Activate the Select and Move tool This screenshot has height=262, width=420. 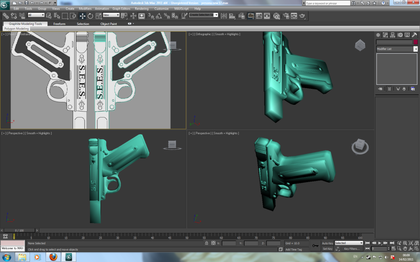(x=82, y=16)
